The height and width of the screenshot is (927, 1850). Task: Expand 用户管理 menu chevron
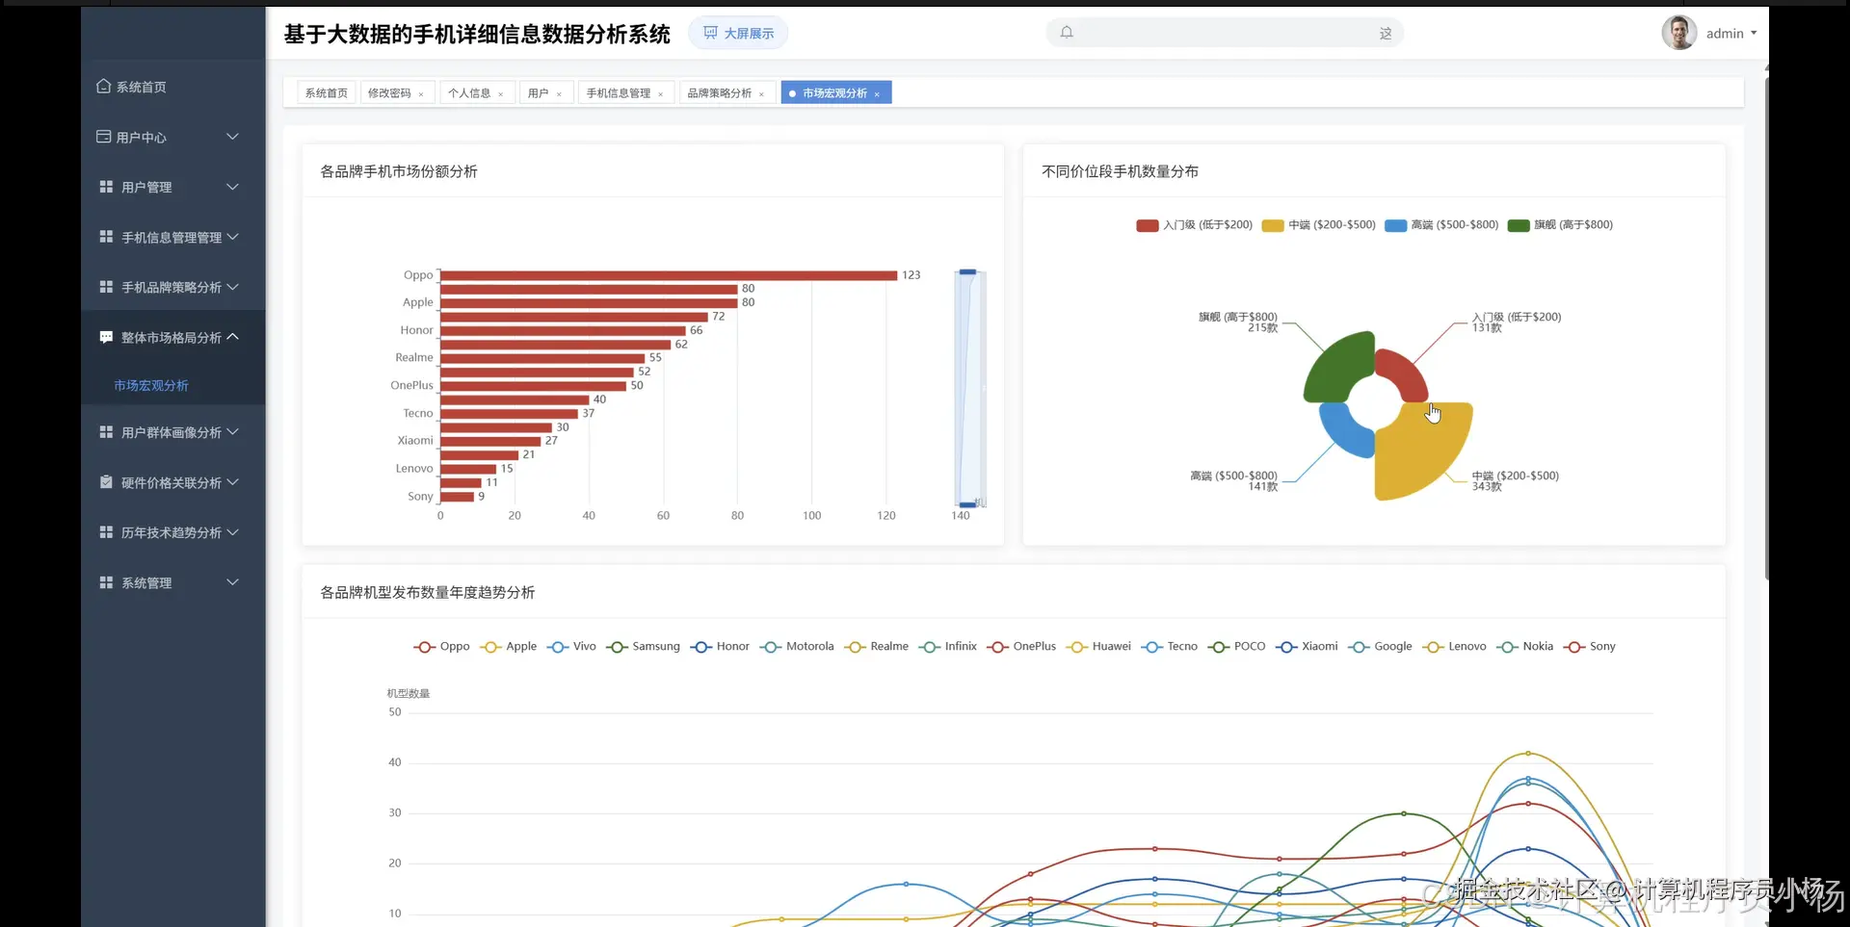[232, 187]
